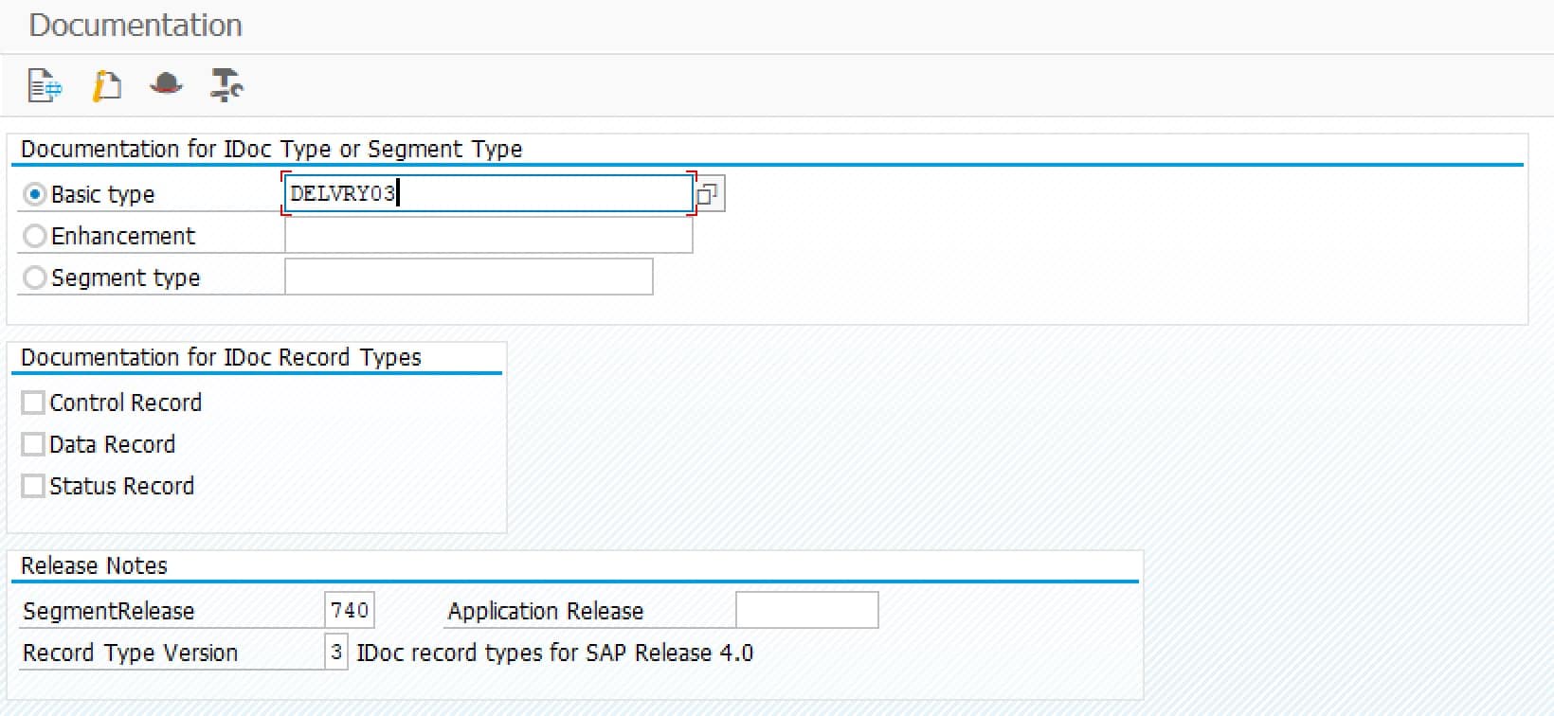Click the hammer and wrench toolbar icon

[226, 86]
